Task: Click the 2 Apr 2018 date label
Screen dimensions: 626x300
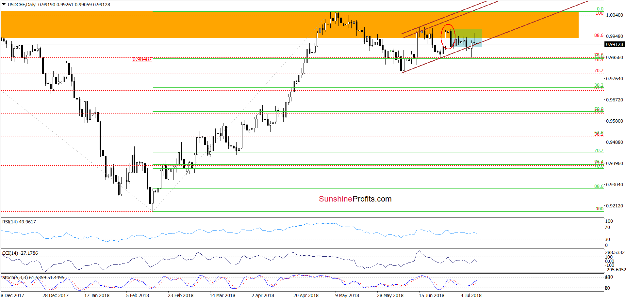Action: pyautogui.click(x=263, y=295)
